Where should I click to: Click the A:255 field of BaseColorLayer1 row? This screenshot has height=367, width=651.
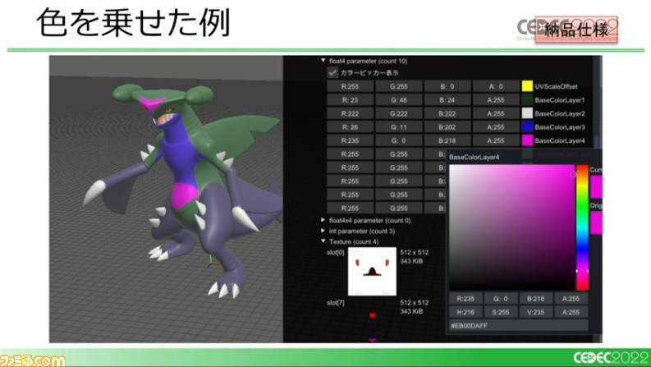496,99
